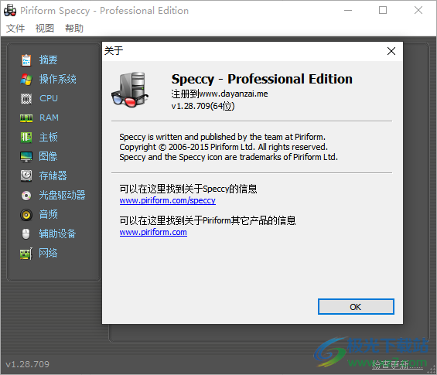Click the monitor icon beside 图像
The height and width of the screenshot is (375, 437).
click(26, 157)
